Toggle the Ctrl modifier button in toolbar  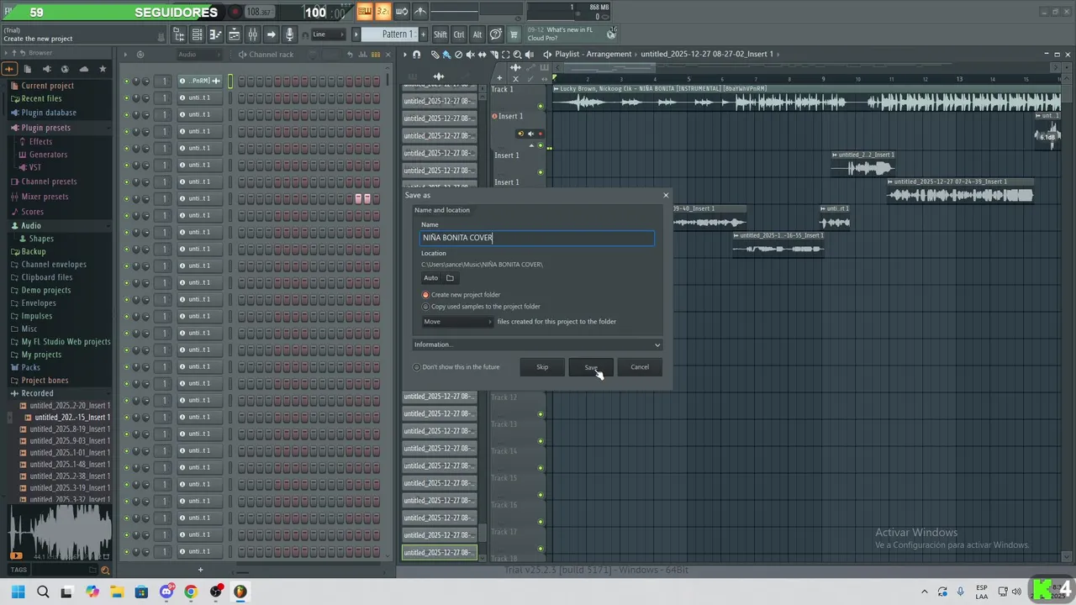459,34
